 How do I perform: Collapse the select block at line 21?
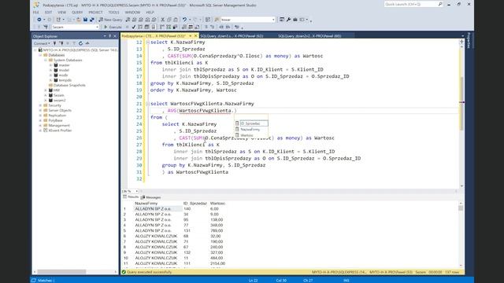[x=147, y=104]
